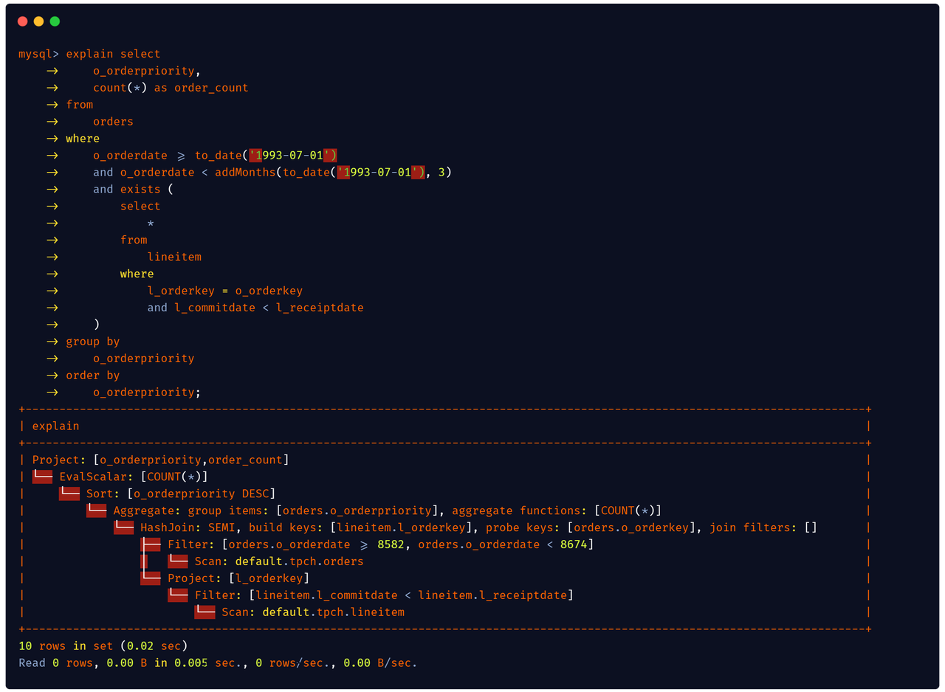This screenshot has width=945, height=692.
Task: Select the explain column header in results
Action: 55,426
